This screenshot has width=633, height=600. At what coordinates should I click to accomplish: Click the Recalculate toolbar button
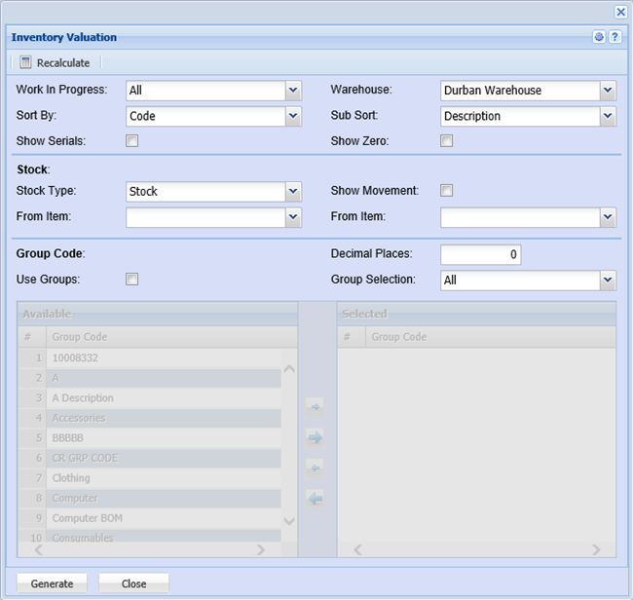56,62
